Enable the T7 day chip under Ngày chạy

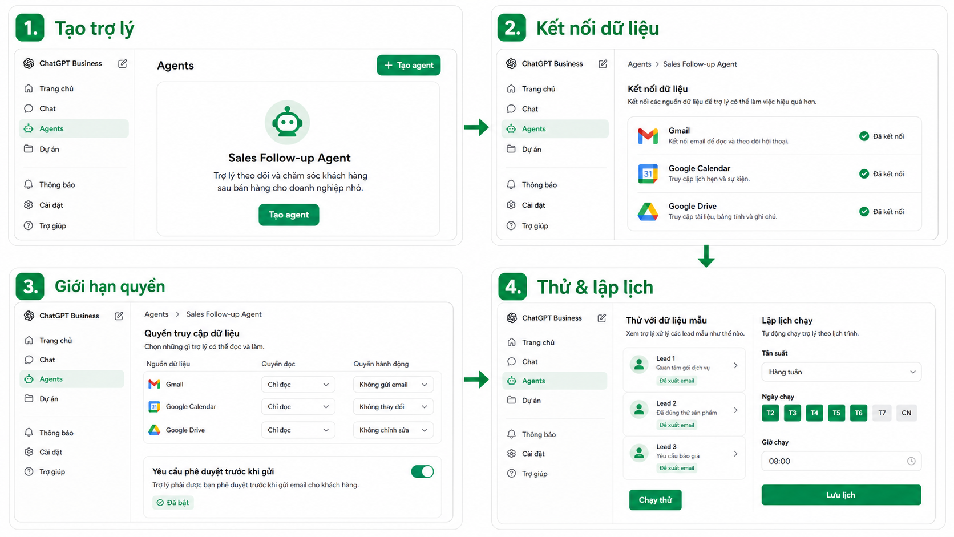[x=882, y=413]
